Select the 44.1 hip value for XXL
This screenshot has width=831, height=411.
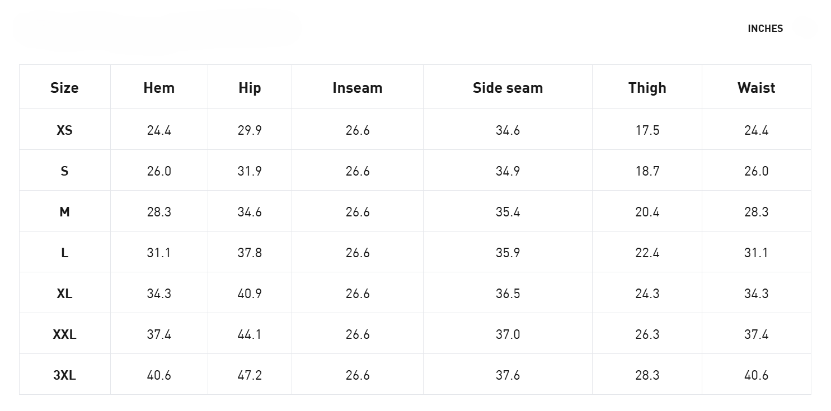pos(250,334)
